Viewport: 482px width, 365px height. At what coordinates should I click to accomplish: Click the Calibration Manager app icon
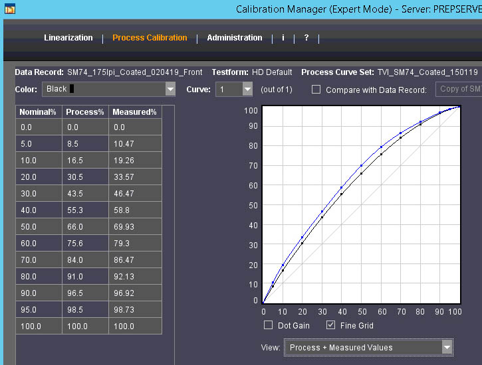tap(10, 9)
